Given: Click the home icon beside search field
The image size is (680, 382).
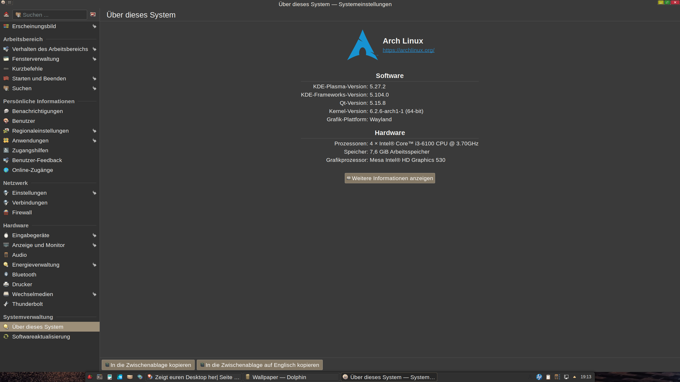Looking at the screenshot, I should pyautogui.click(x=6, y=15).
